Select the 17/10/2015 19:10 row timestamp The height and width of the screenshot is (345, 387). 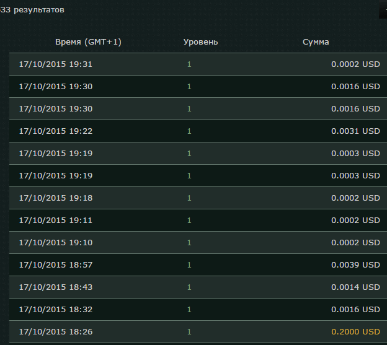pos(56,243)
